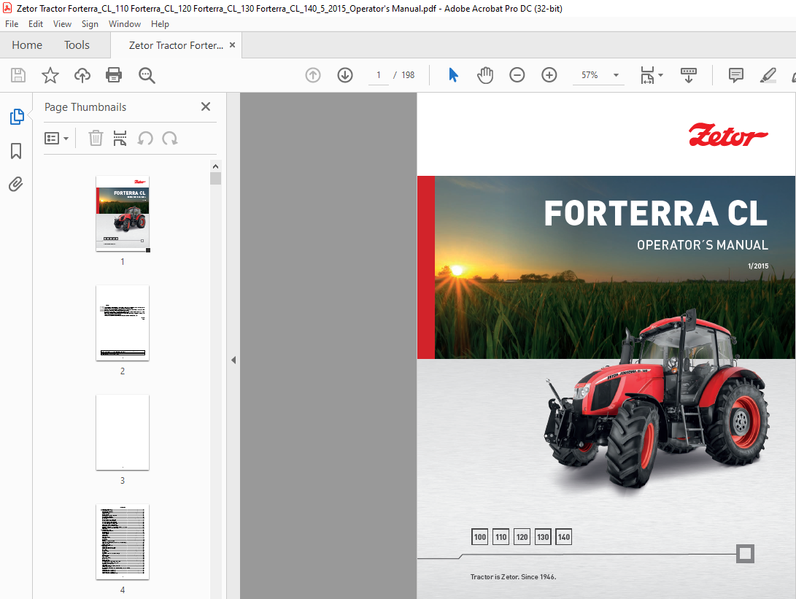Select page 2 thumbnail
796x599 pixels.
coord(123,323)
